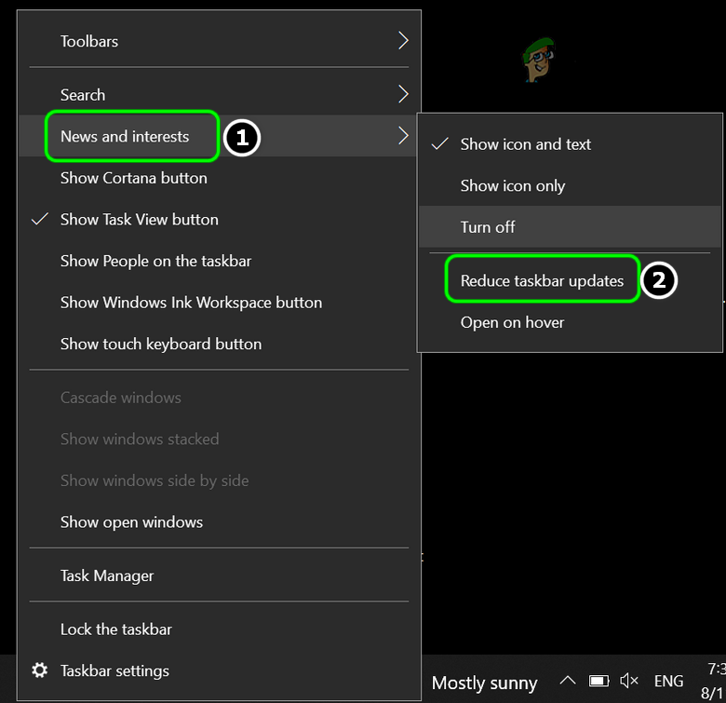Choose Show icon only option
The image size is (726, 703).
513,186
